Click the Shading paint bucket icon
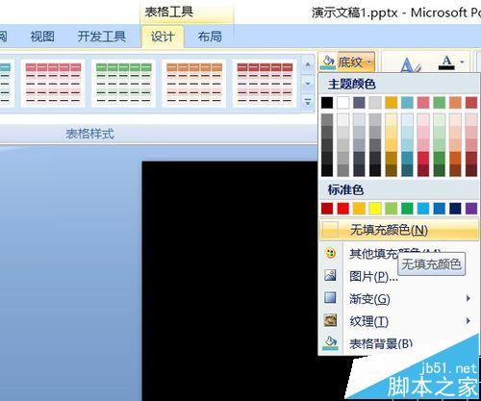This screenshot has height=401, width=481. coord(328,62)
